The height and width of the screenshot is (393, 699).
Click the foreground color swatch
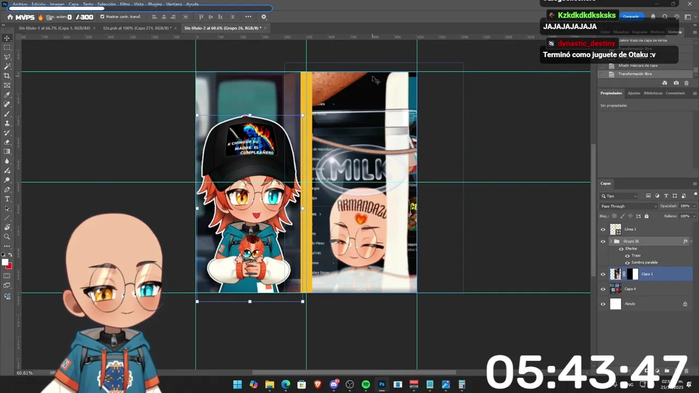coord(5,263)
